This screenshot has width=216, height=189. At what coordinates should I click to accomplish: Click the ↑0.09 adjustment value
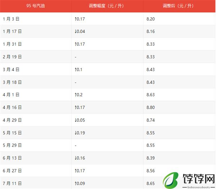click(x=80, y=184)
